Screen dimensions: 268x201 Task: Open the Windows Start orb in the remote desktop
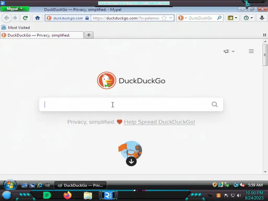pos(10,185)
